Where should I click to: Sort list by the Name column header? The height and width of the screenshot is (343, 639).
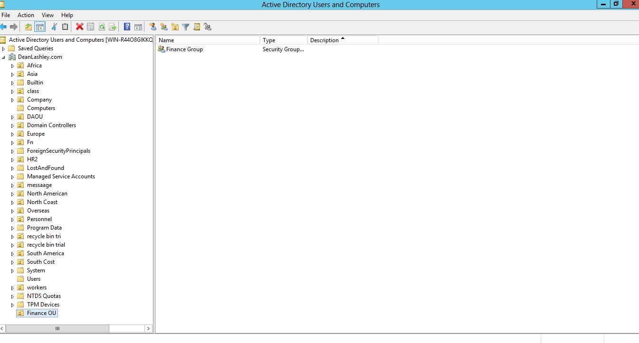pyautogui.click(x=208, y=40)
